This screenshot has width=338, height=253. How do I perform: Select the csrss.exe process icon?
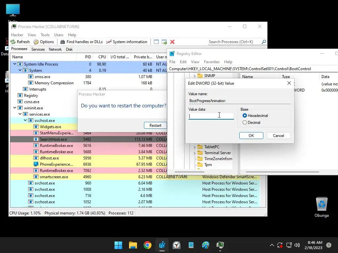pos(20,101)
